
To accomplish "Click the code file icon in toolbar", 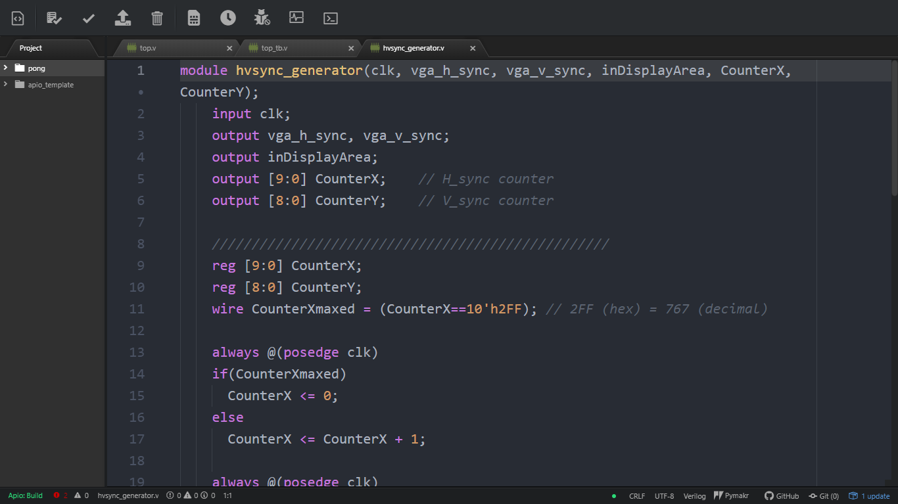I will (x=18, y=18).
